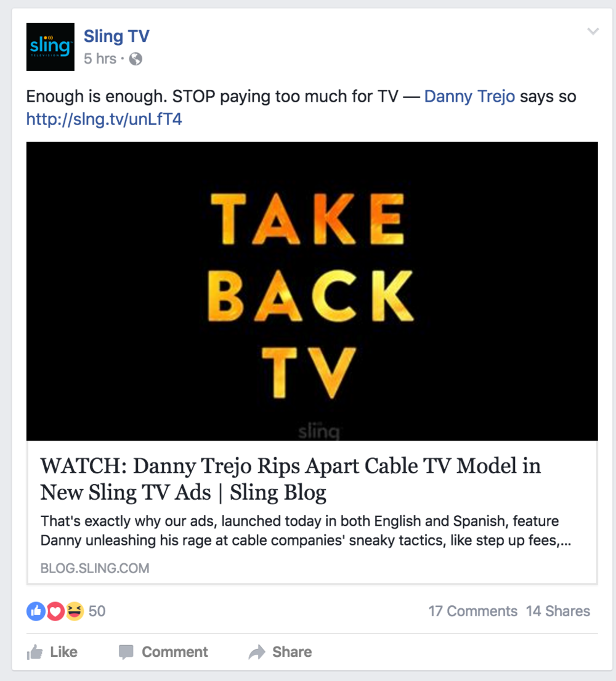Click the Share arrow icon
The width and height of the screenshot is (616, 681).
click(x=257, y=652)
